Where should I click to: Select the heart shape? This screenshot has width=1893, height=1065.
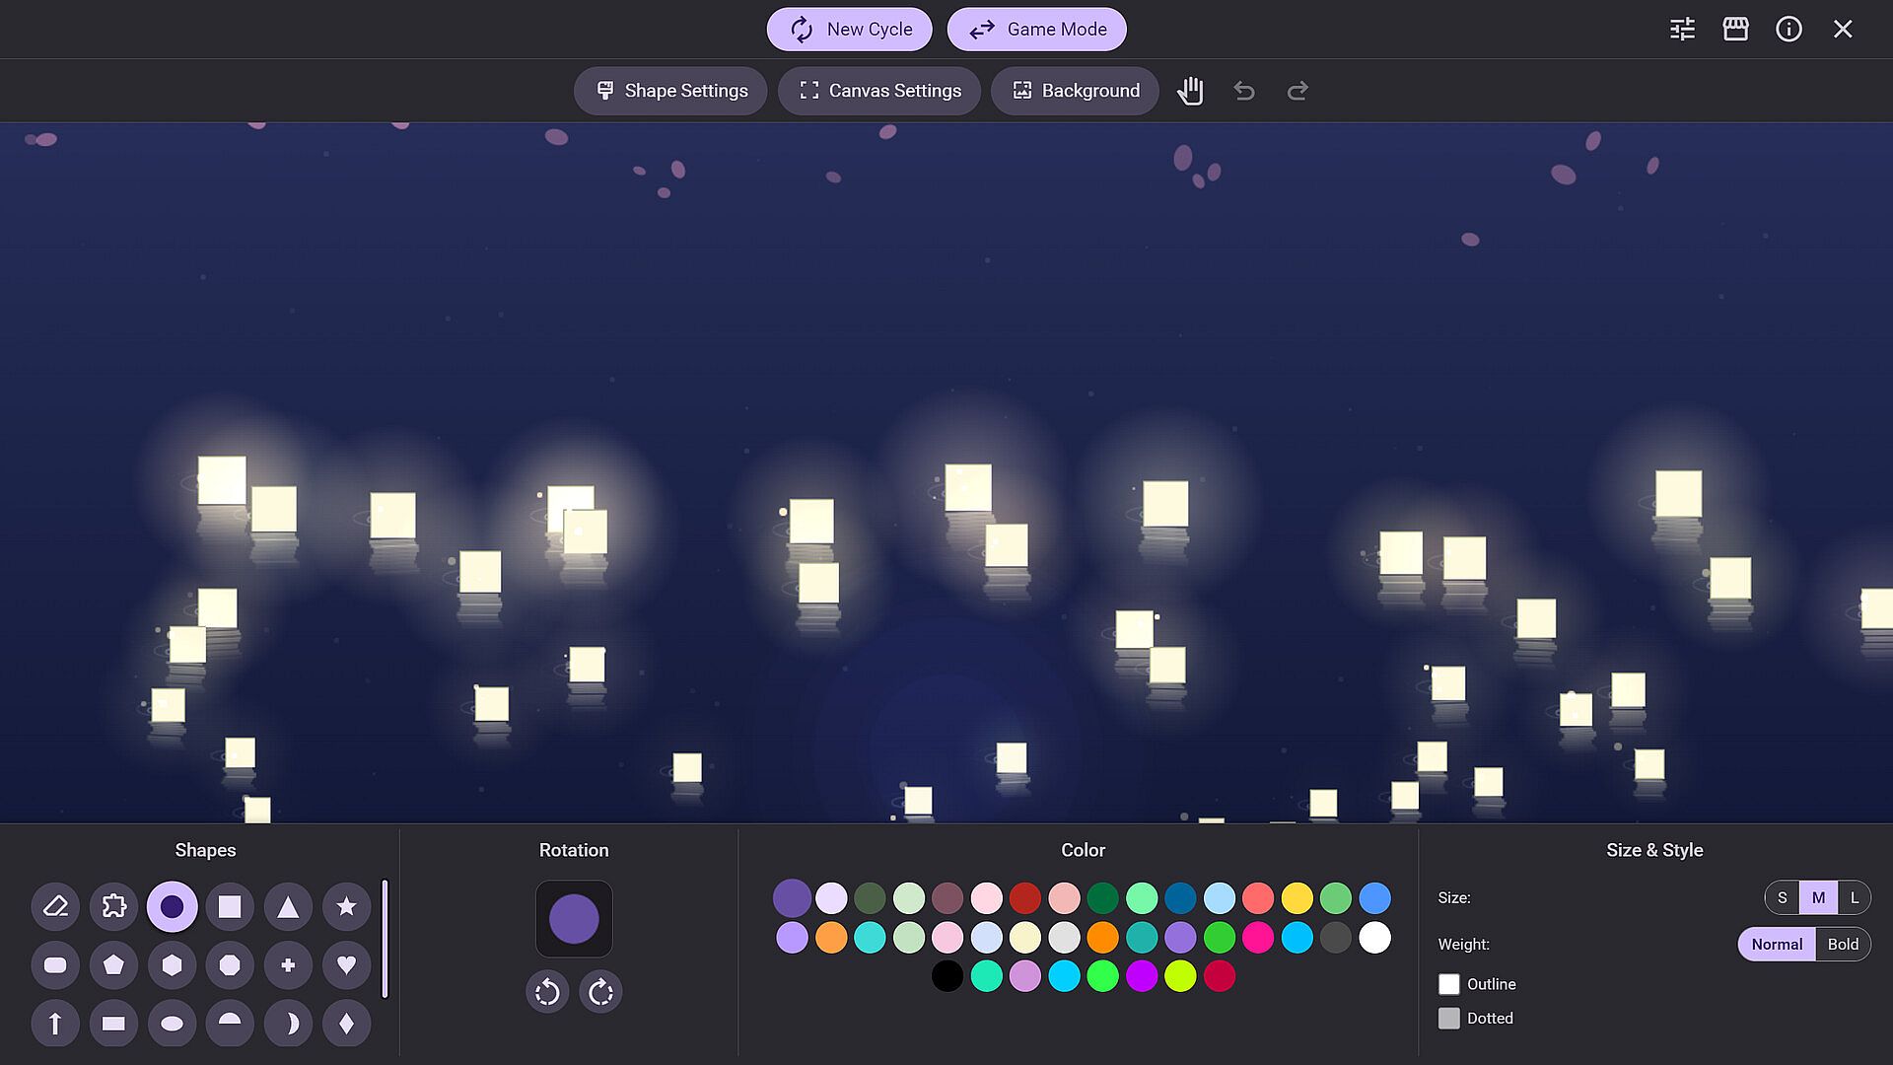[346, 964]
